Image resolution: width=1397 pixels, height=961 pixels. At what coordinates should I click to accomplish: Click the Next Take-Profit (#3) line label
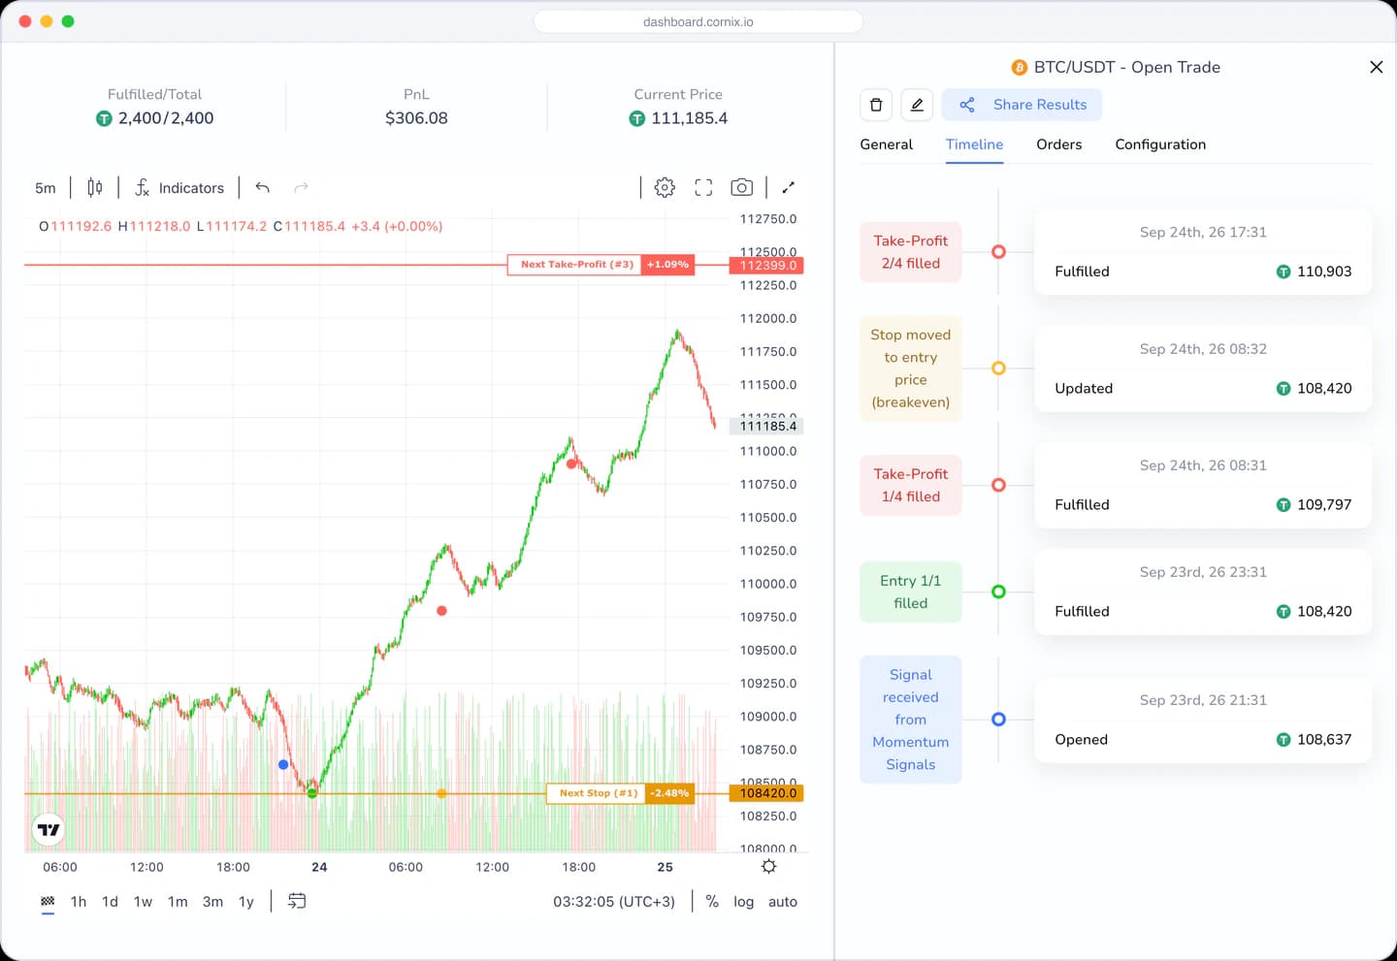(576, 265)
